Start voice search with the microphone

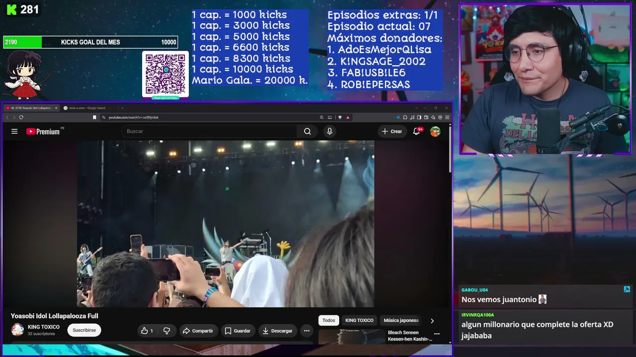pos(329,131)
